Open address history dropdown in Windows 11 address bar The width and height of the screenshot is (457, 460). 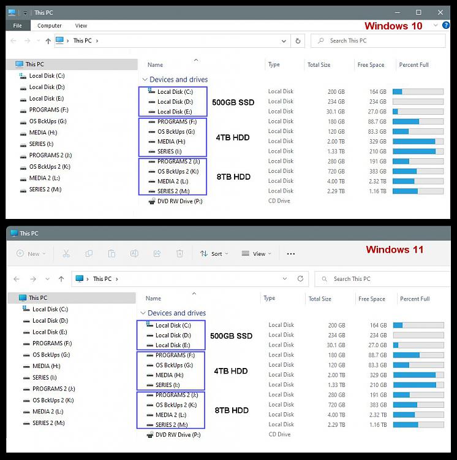pyautogui.click(x=285, y=278)
